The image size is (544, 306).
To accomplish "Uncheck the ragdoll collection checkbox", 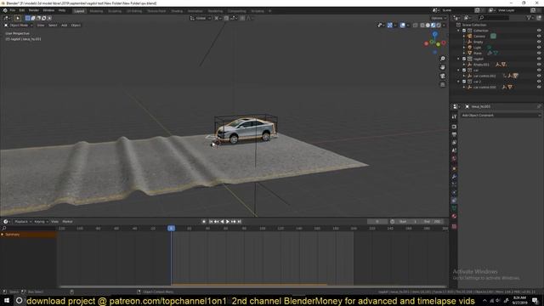I will (x=464, y=59).
